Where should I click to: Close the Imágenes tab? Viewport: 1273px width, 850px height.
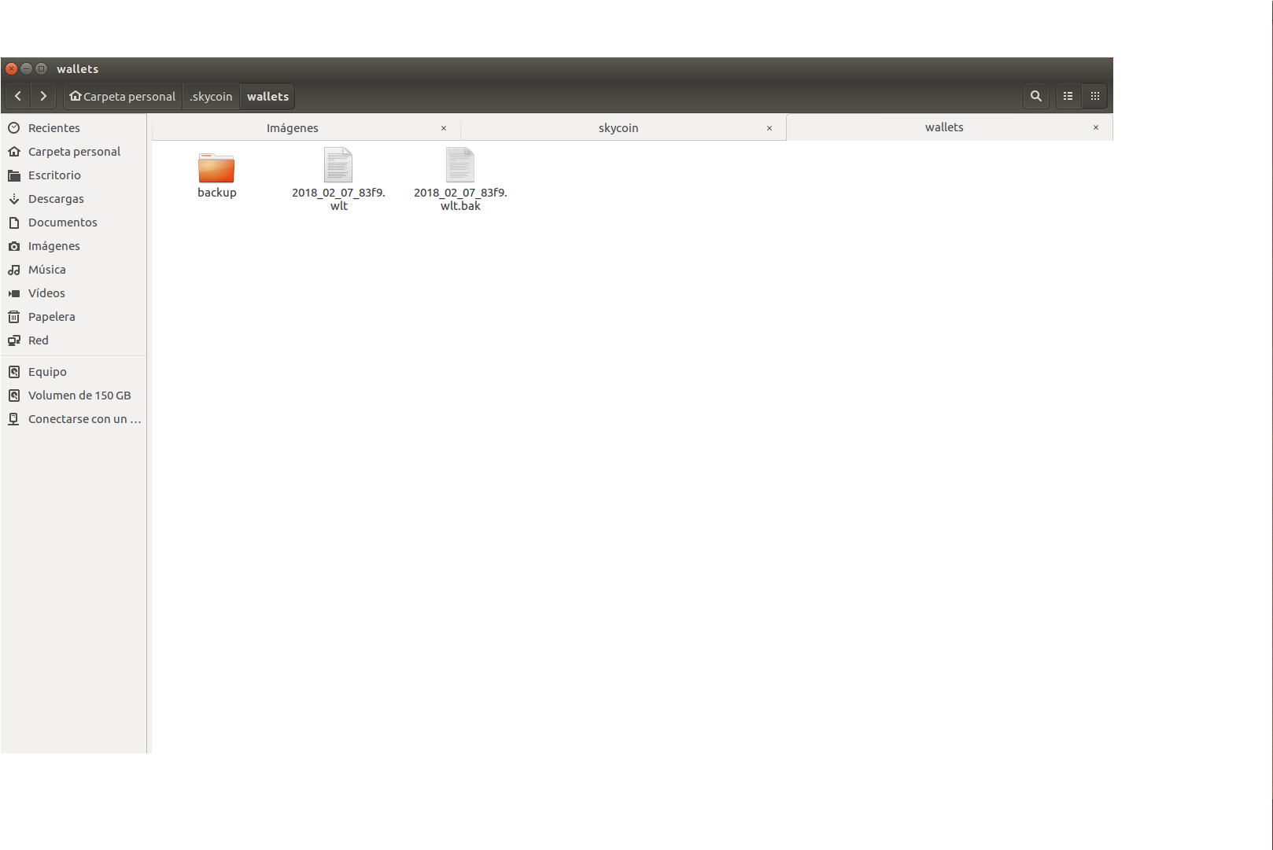click(444, 127)
